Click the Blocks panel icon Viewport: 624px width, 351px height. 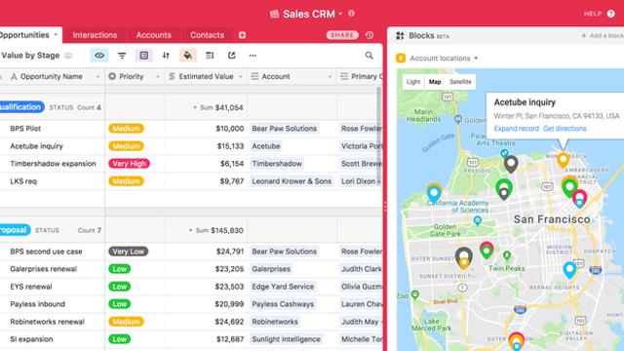tap(400, 36)
